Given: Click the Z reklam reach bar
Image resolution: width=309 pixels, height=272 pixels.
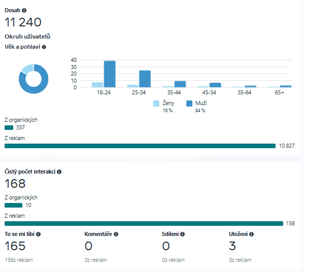Looking at the screenshot, I should [140, 146].
